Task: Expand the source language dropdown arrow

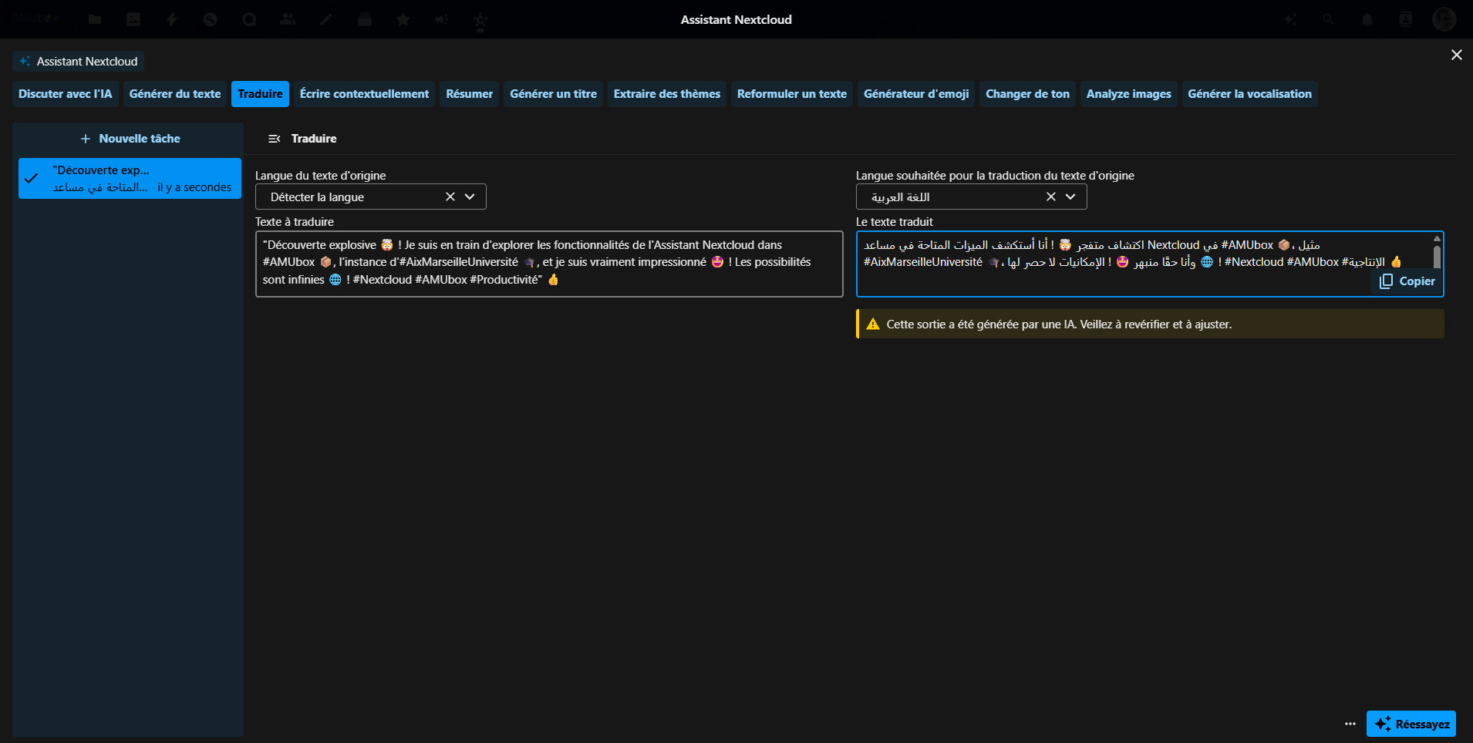Action: click(x=470, y=197)
